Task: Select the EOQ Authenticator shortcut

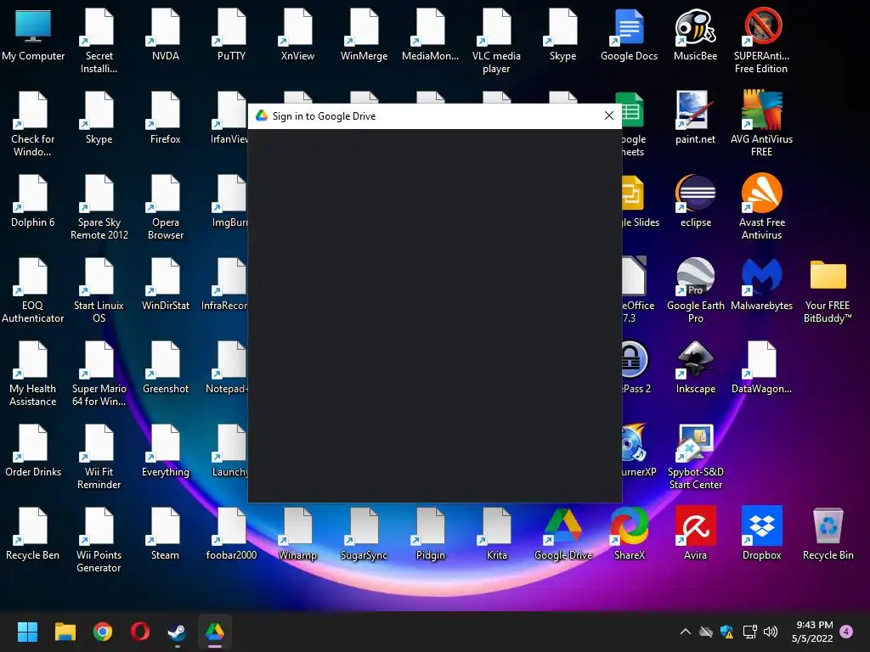Action: pos(33,290)
